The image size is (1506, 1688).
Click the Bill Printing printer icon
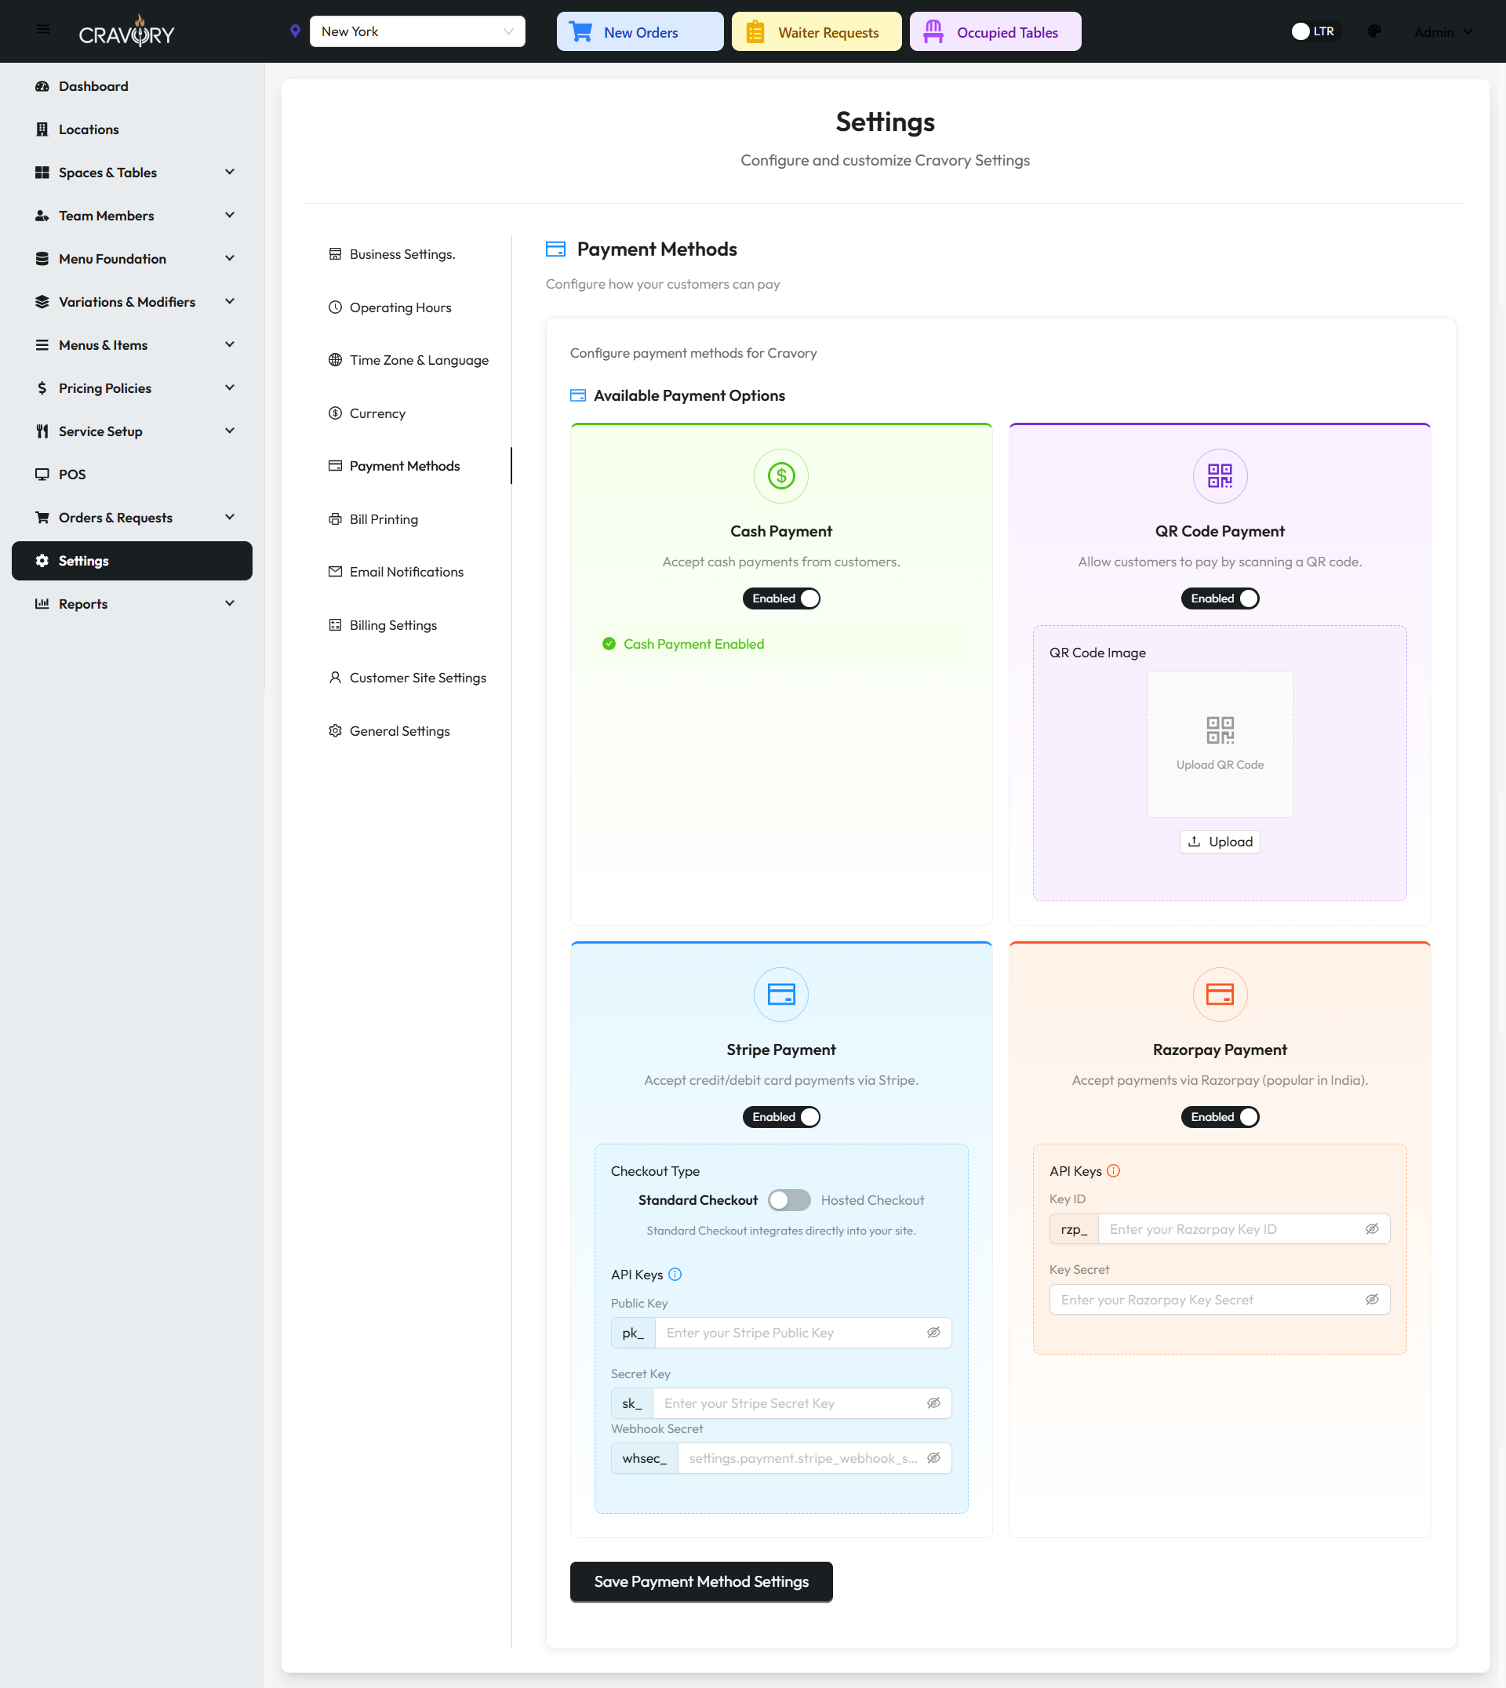point(335,518)
